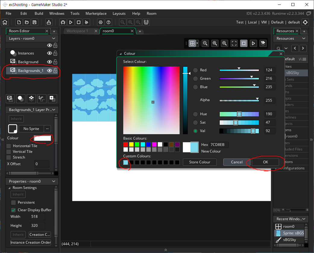
Task: Zoom in on the room canvas
Action: 225,43
